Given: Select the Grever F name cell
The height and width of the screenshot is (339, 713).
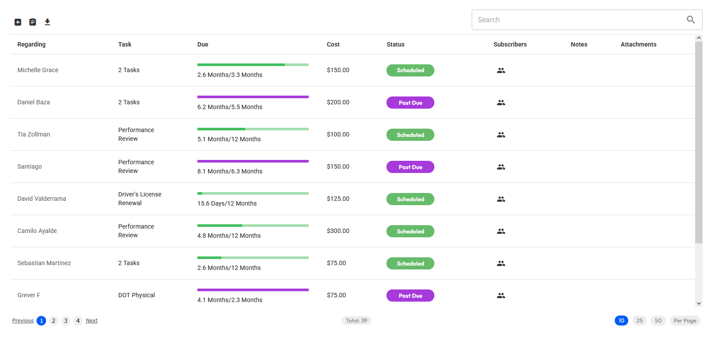Looking at the screenshot, I should click(x=29, y=295).
